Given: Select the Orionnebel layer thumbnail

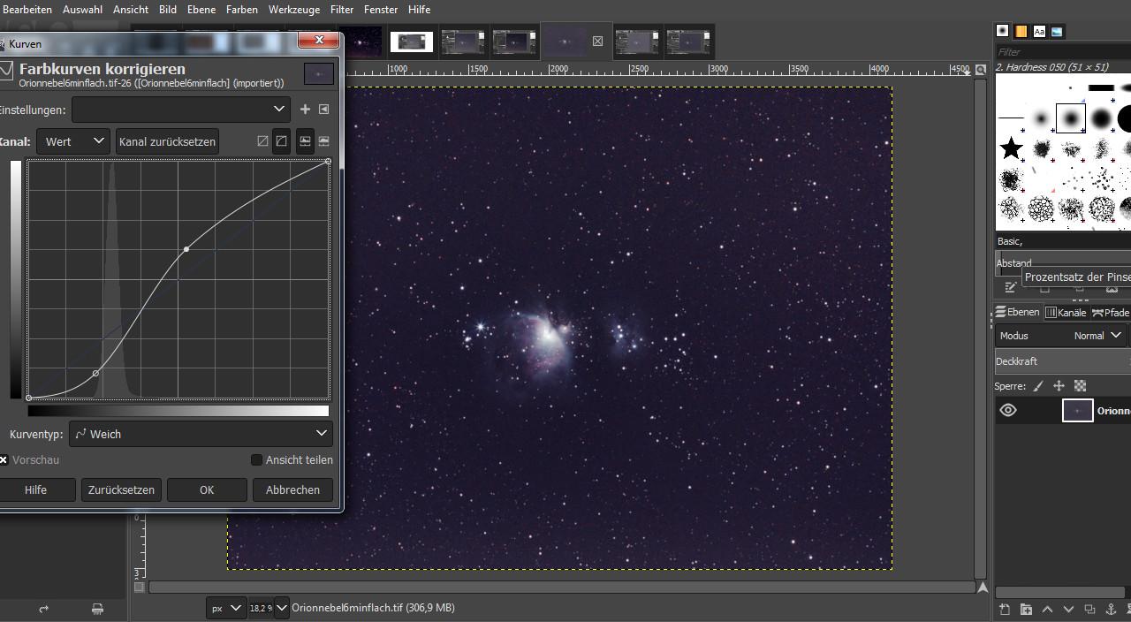Looking at the screenshot, I should click(1077, 410).
